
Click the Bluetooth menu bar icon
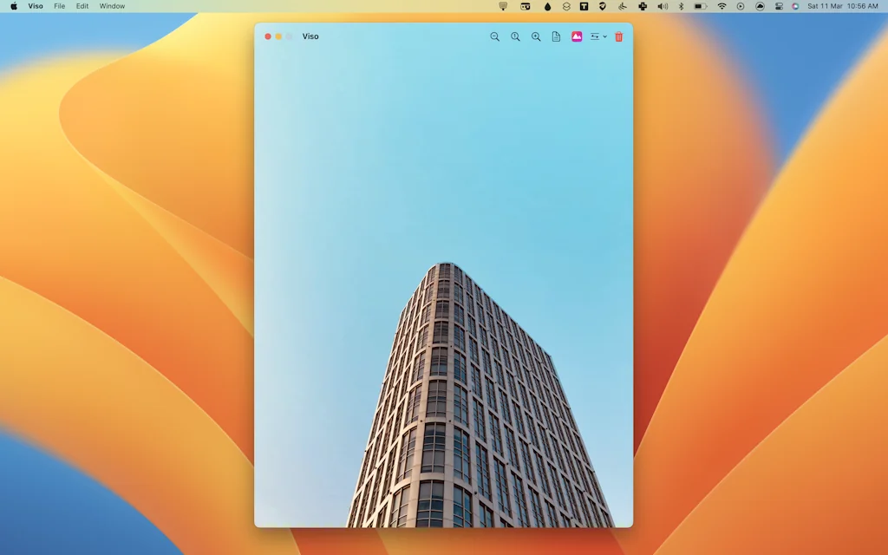coord(681,6)
